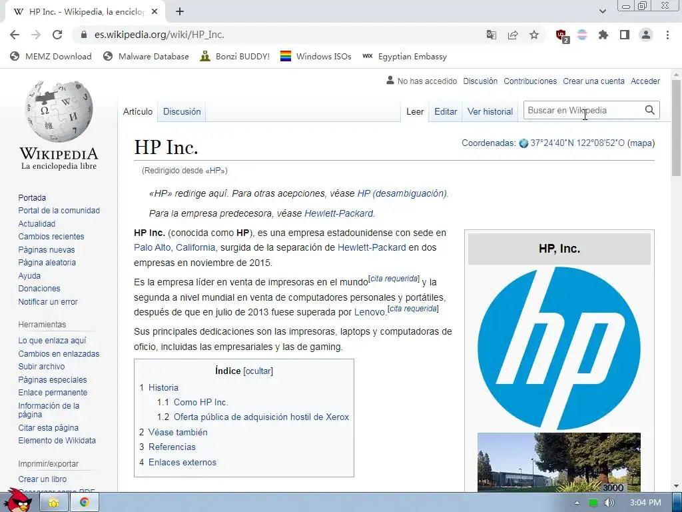The image size is (682, 512).
Task: Toggle the browser side panel
Action: click(625, 35)
